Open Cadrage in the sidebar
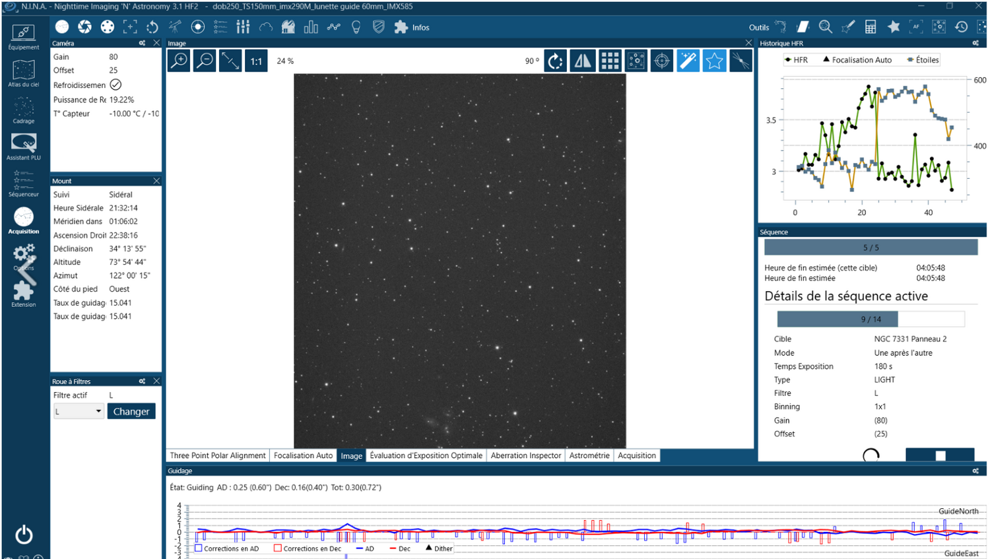990x559 pixels. [x=24, y=110]
